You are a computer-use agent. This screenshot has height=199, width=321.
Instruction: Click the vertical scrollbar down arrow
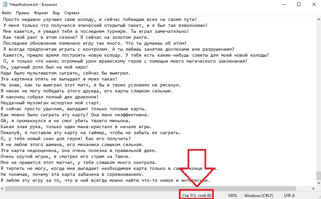pos(319,183)
